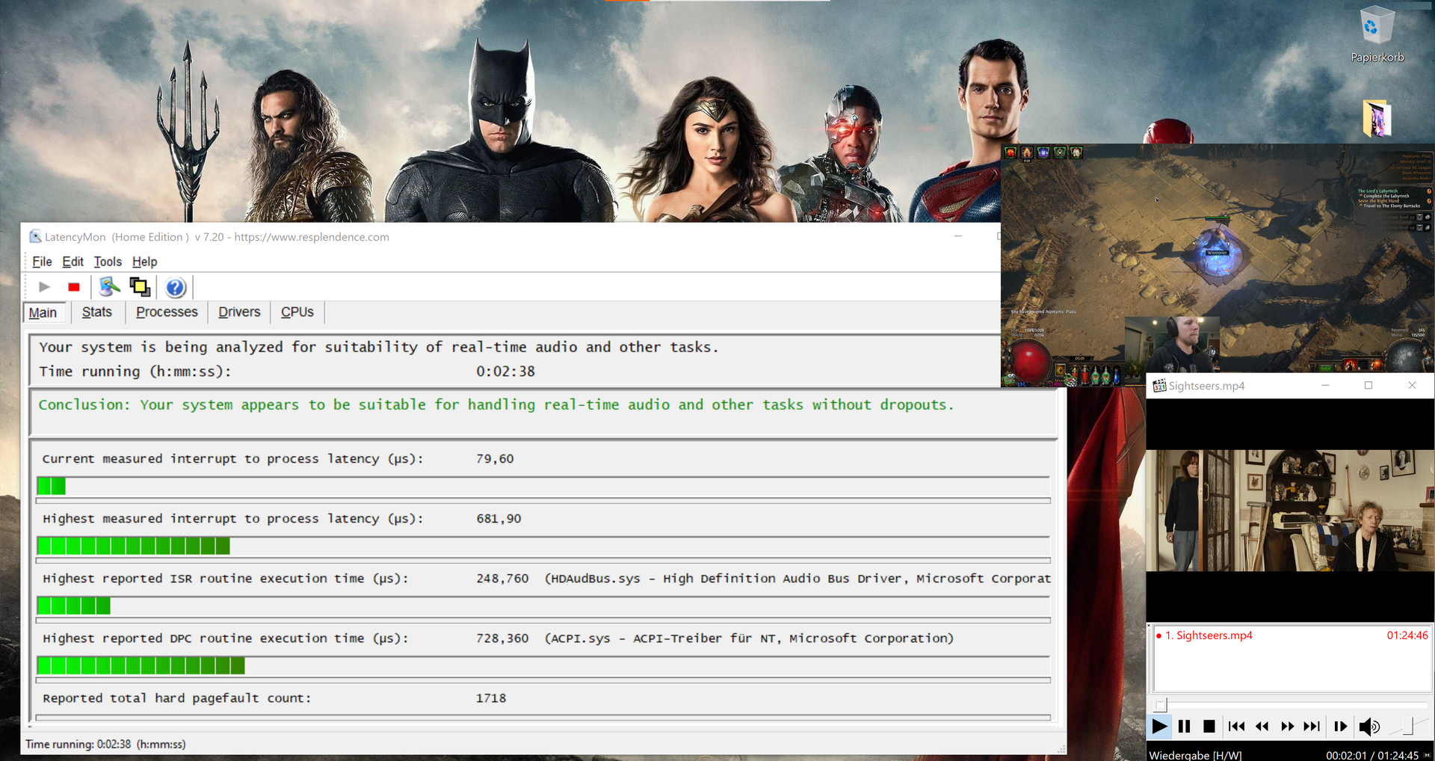1435x761 pixels.
Task: Open the folder icon below Papierkorb
Action: [1377, 118]
